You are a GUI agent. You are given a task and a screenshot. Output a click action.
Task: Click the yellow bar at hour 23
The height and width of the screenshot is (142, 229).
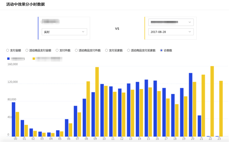pyautogui.click(x=221, y=109)
